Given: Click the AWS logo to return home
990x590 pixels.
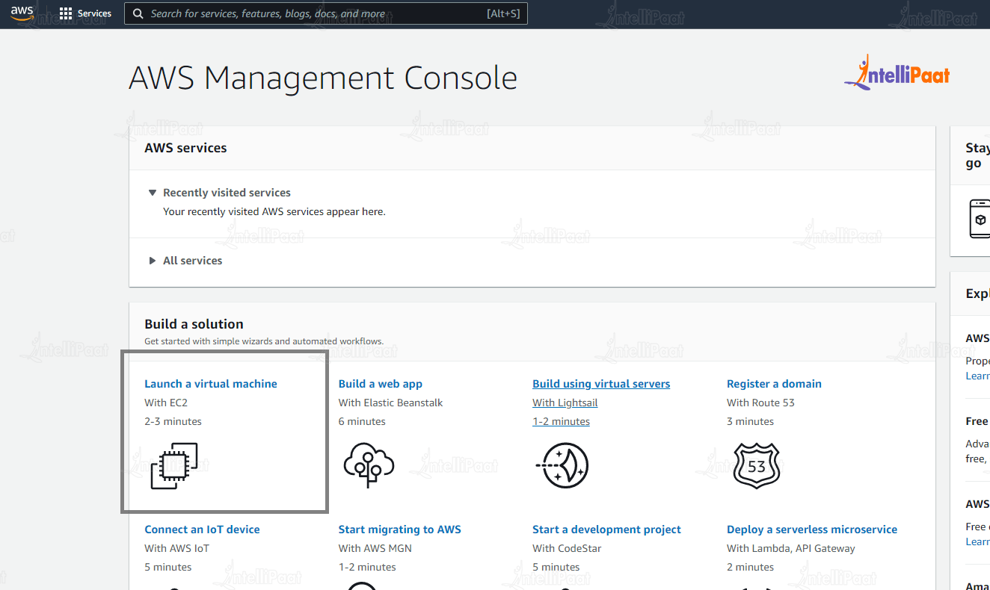Looking at the screenshot, I should [x=22, y=13].
